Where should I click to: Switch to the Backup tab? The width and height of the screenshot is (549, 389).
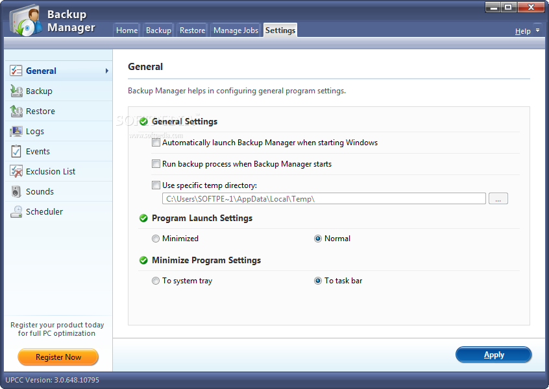point(158,30)
